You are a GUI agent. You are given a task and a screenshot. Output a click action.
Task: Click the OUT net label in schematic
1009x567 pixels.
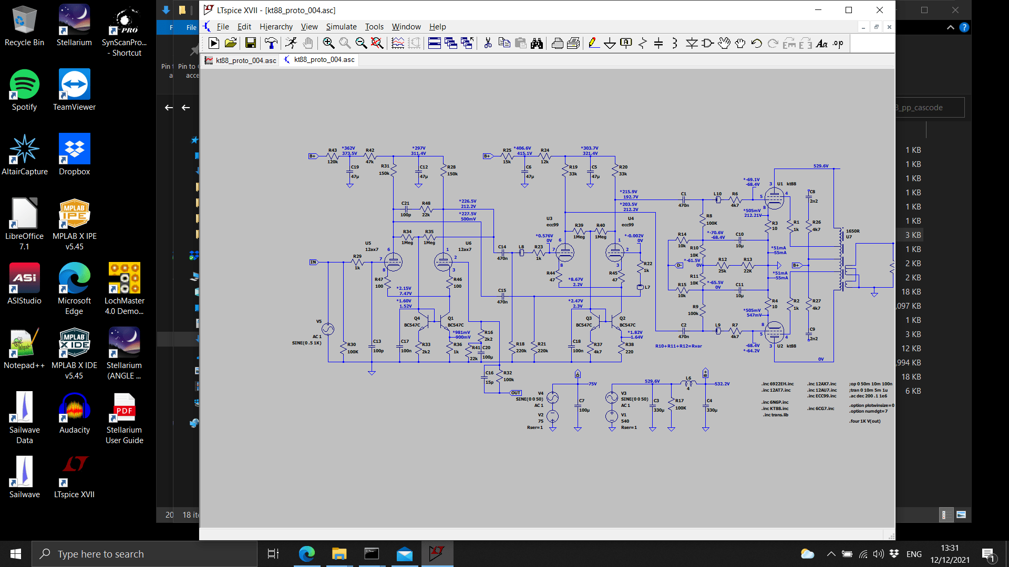click(516, 393)
